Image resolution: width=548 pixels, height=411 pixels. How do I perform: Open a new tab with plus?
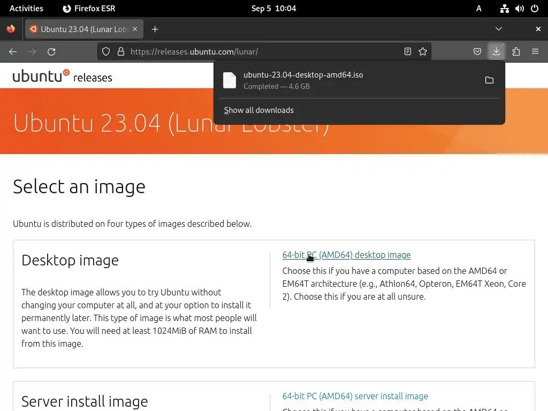tap(155, 29)
